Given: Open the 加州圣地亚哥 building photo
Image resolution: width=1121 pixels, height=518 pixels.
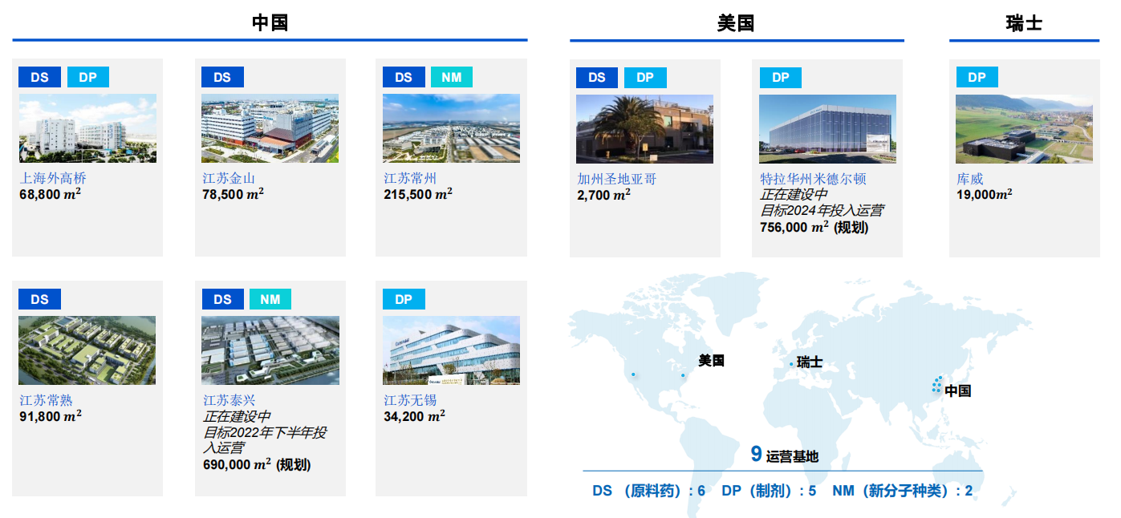Looking at the screenshot, I should tap(644, 128).
